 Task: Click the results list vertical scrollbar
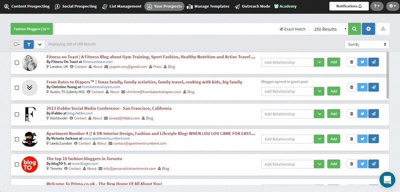click(x=388, y=75)
